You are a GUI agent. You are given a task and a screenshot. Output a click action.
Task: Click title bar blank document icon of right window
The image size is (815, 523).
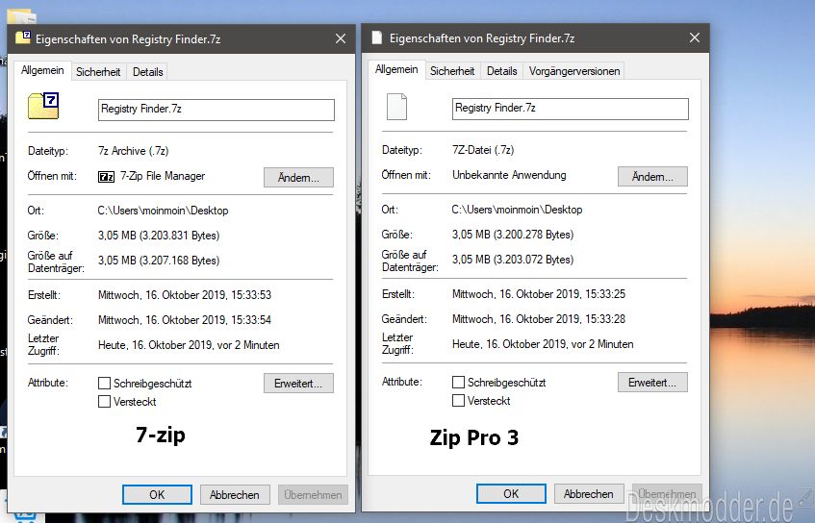point(377,37)
